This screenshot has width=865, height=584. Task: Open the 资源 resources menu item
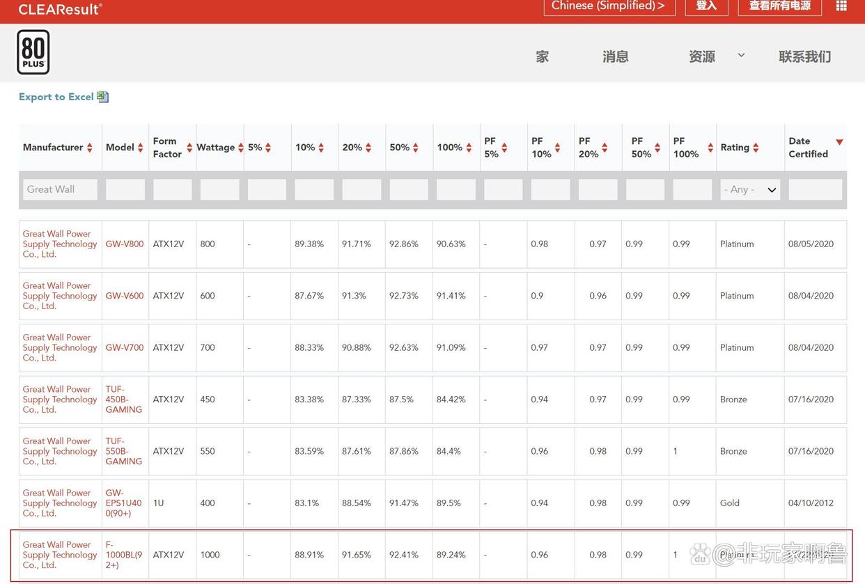pyautogui.click(x=702, y=57)
